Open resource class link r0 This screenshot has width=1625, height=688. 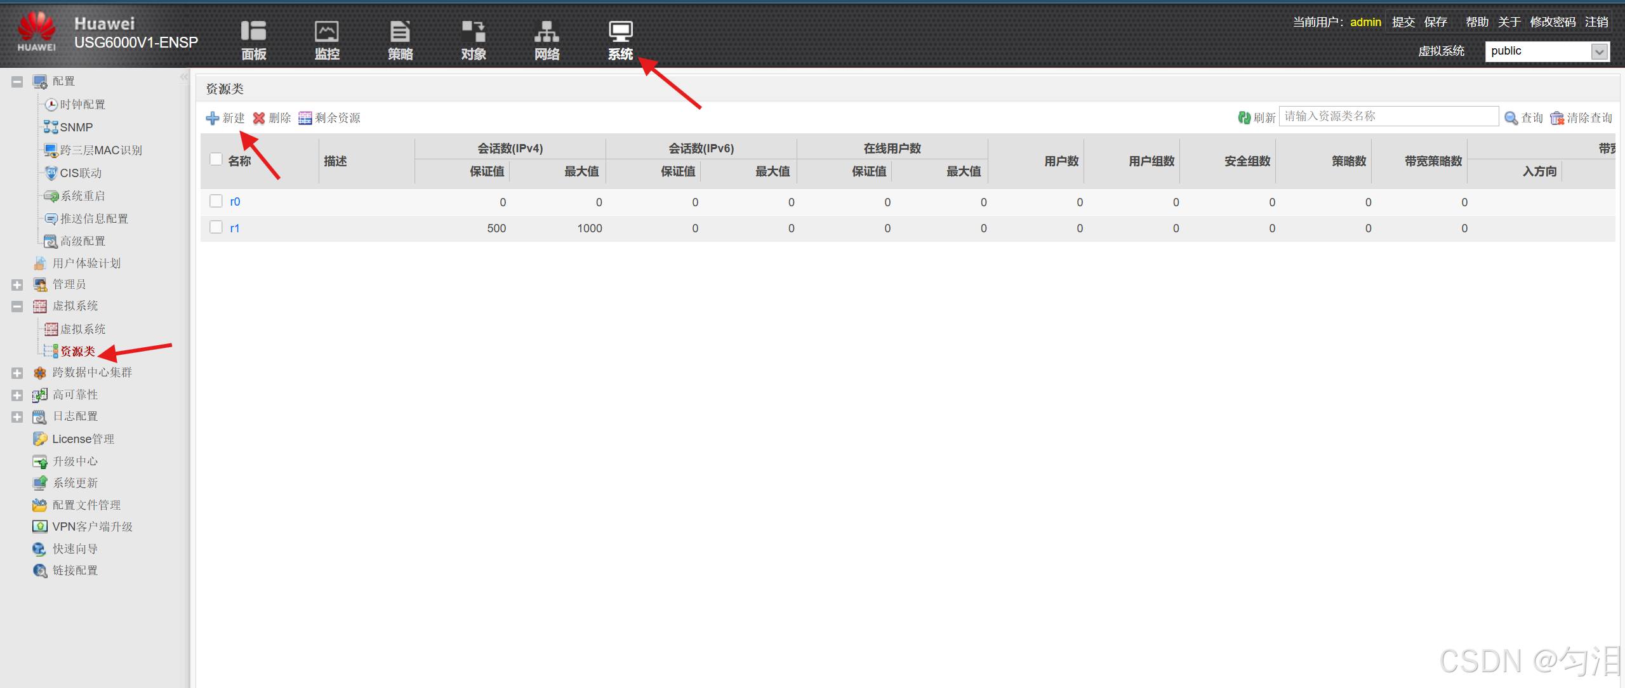tap(235, 202)
